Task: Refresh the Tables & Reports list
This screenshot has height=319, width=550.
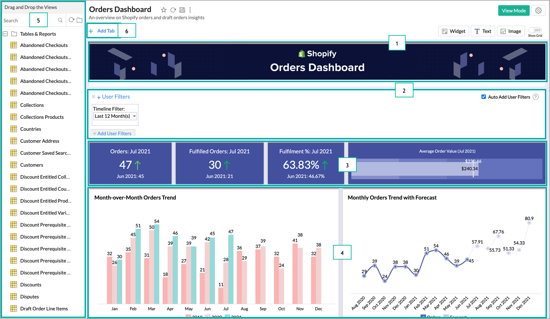Action: (71, 20)
